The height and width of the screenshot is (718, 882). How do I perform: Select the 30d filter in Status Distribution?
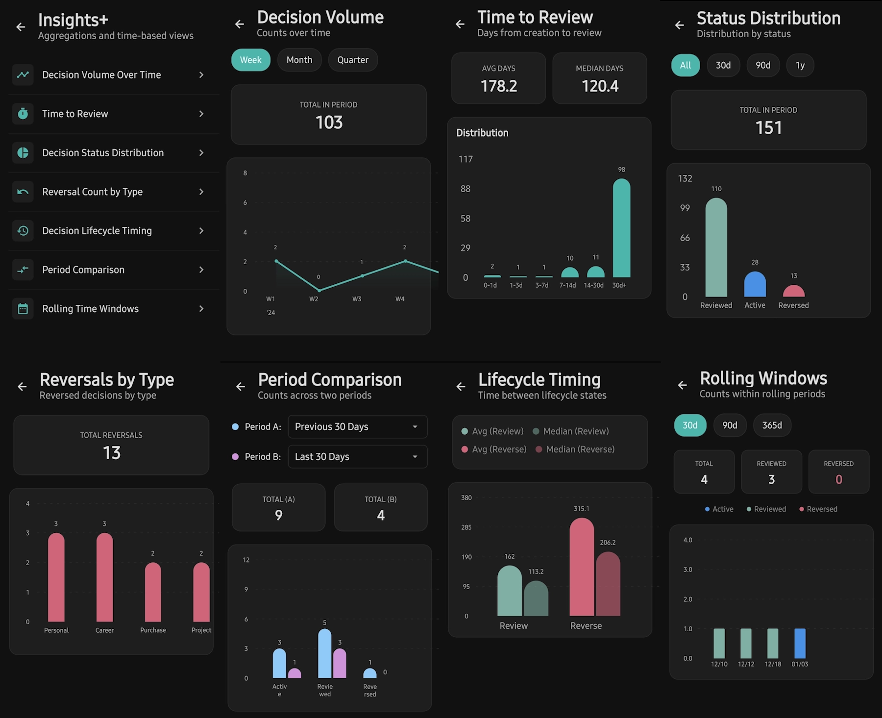[x=723, y=65]
